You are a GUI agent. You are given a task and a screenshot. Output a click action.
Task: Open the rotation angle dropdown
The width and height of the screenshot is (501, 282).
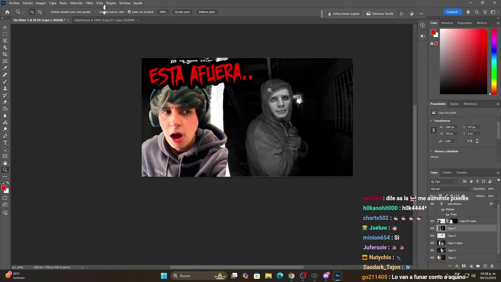(x=455, y=141)
